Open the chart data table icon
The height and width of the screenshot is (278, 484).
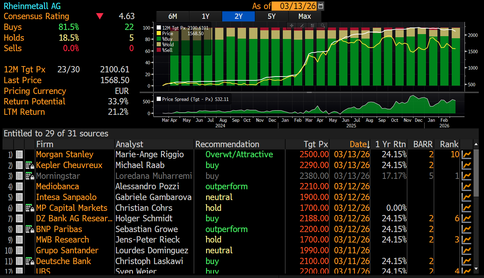pyautogui.click(x=312, y=25)
